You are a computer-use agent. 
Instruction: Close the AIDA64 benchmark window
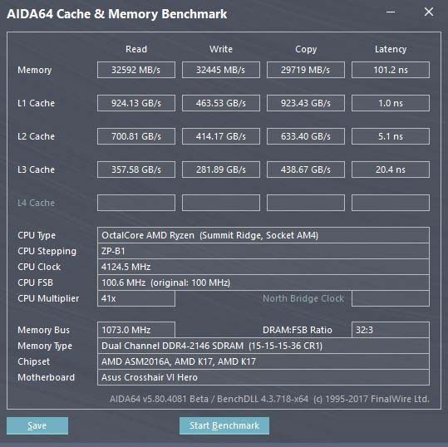pos(429,12)
